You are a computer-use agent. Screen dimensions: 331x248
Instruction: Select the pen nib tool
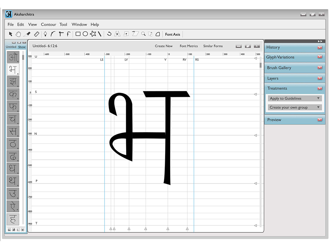coord(45,34)
